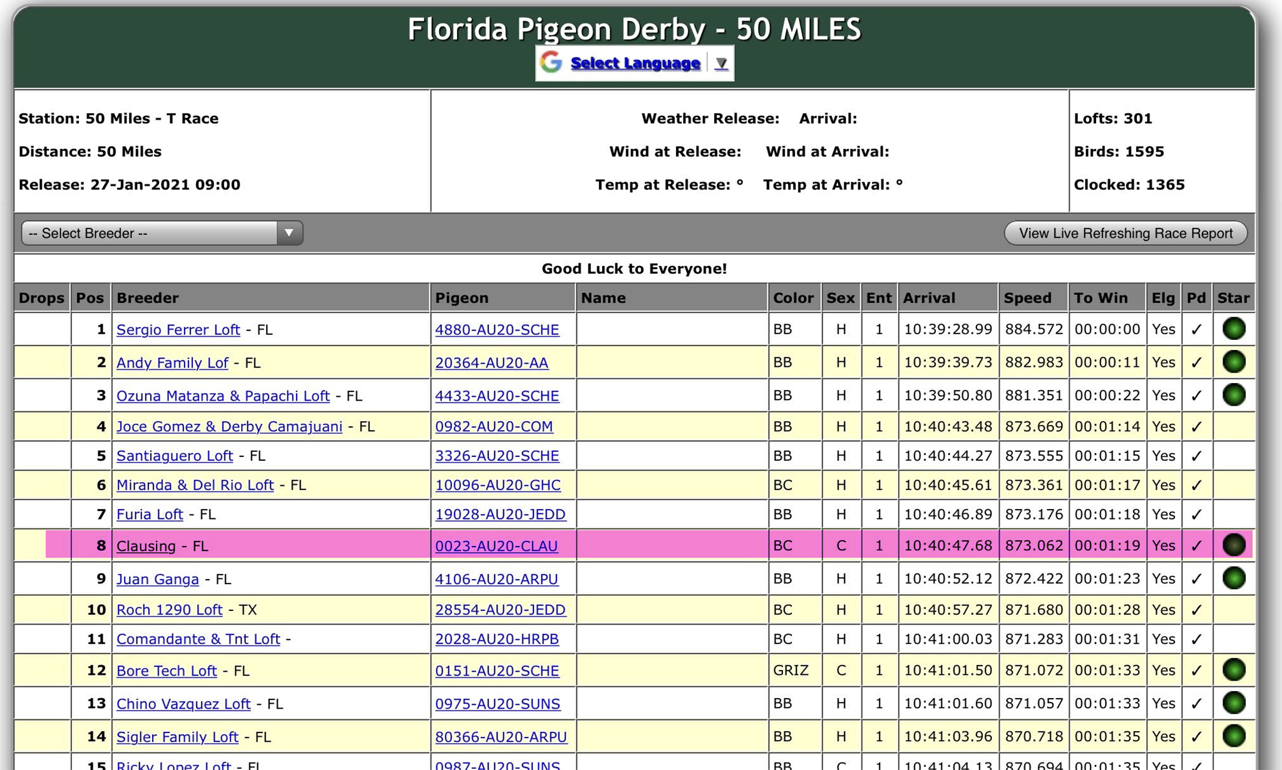This screenshot has height=770, width=1282.
Task: Click the star icon in Clausing's highlighted row
Action: [1234, 545]
